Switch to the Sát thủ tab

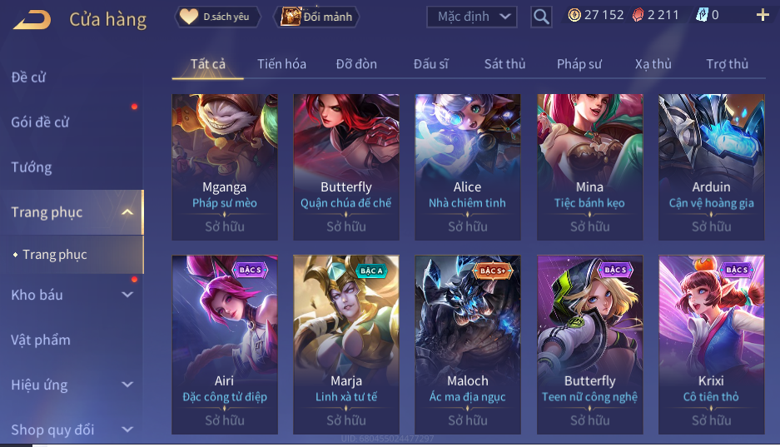(x=505, y=64)
